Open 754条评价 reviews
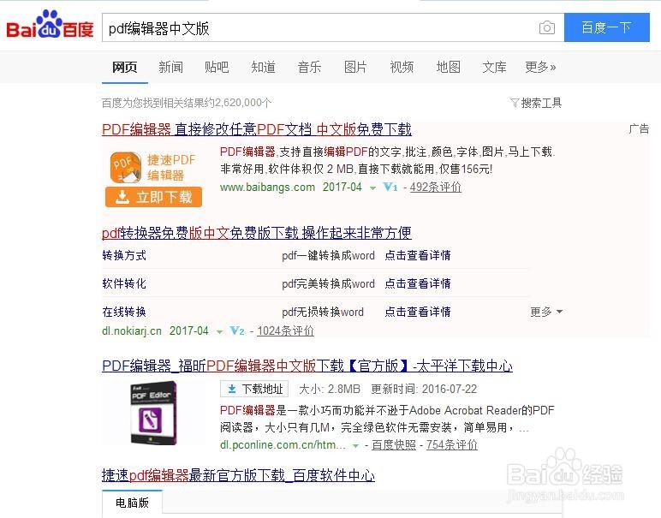Screen dimensions: 661x518 [x=451, y=445]
